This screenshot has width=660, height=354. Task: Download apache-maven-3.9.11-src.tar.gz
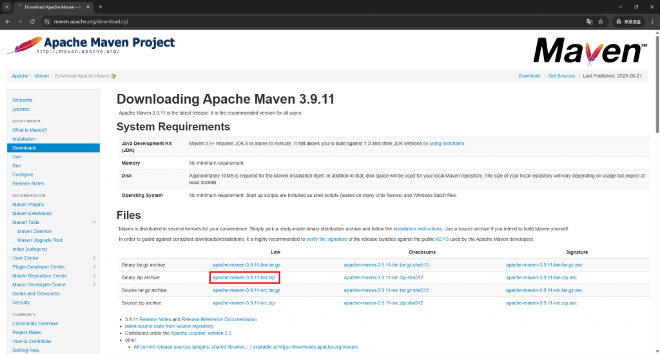tap(246, 290)
